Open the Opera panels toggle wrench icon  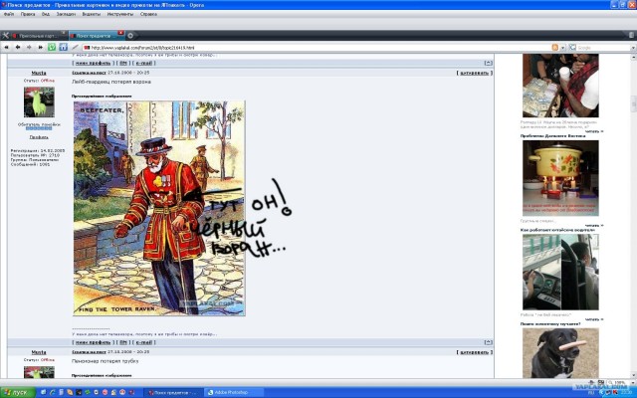5,36
